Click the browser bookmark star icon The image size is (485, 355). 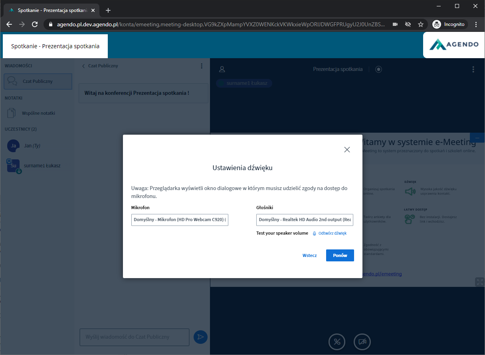point(421,24)
